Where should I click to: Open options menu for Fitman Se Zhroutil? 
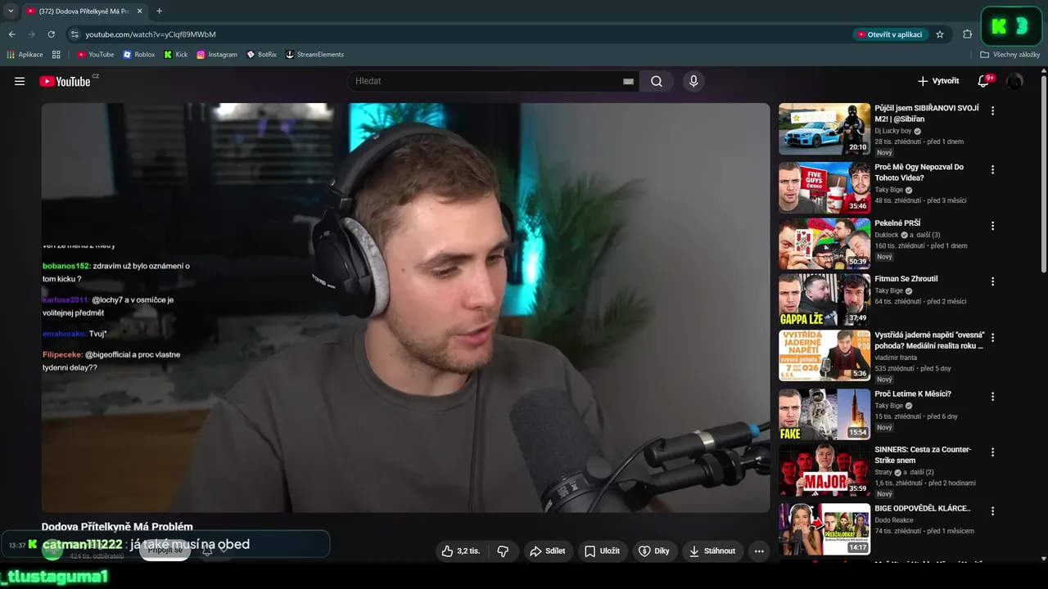point(992,281)
